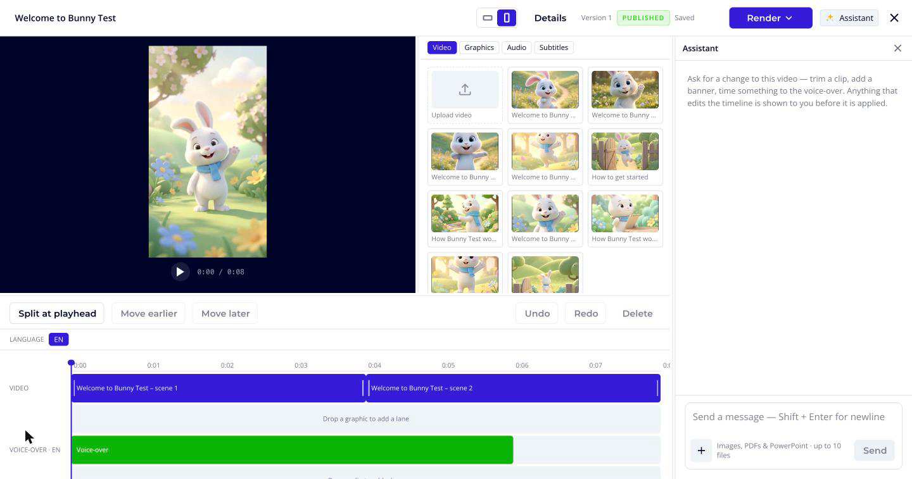The width and height of the screenshot is (912, 479).
Task: Click the bunny video preview canvas
Action: point(208,152)
